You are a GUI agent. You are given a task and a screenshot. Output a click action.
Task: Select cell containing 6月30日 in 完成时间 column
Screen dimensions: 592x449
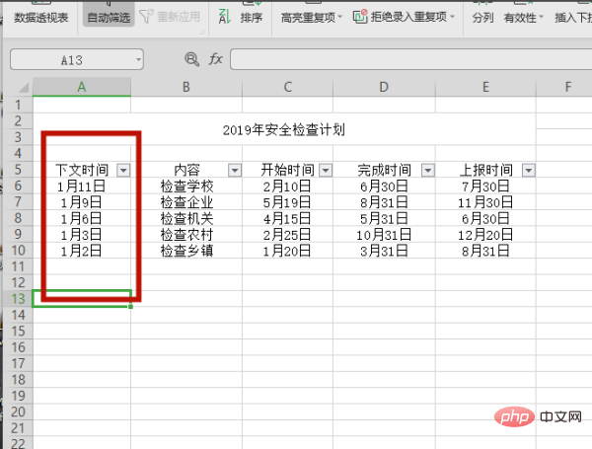(384, 187)
